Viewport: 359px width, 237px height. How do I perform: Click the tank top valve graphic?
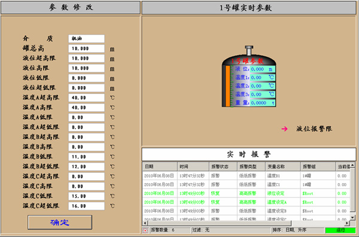(x=249, y=50)
